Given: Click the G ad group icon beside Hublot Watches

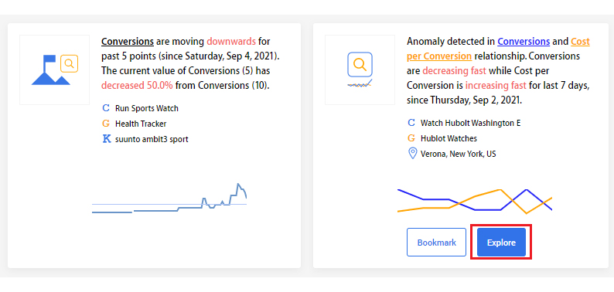Looking at the screenshot, I should point(411,138).
